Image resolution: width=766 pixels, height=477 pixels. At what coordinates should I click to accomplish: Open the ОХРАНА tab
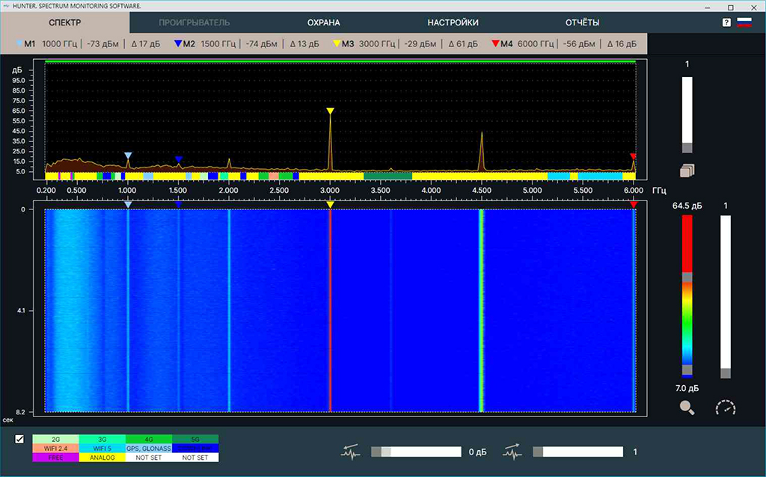(323, 22)
